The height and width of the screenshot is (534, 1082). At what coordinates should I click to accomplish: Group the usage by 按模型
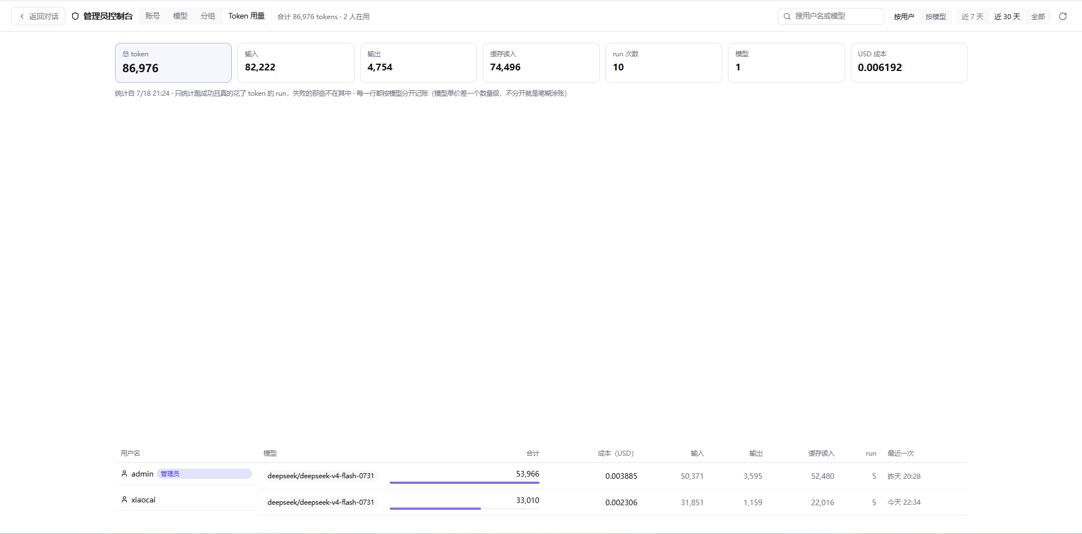[935, 16]
